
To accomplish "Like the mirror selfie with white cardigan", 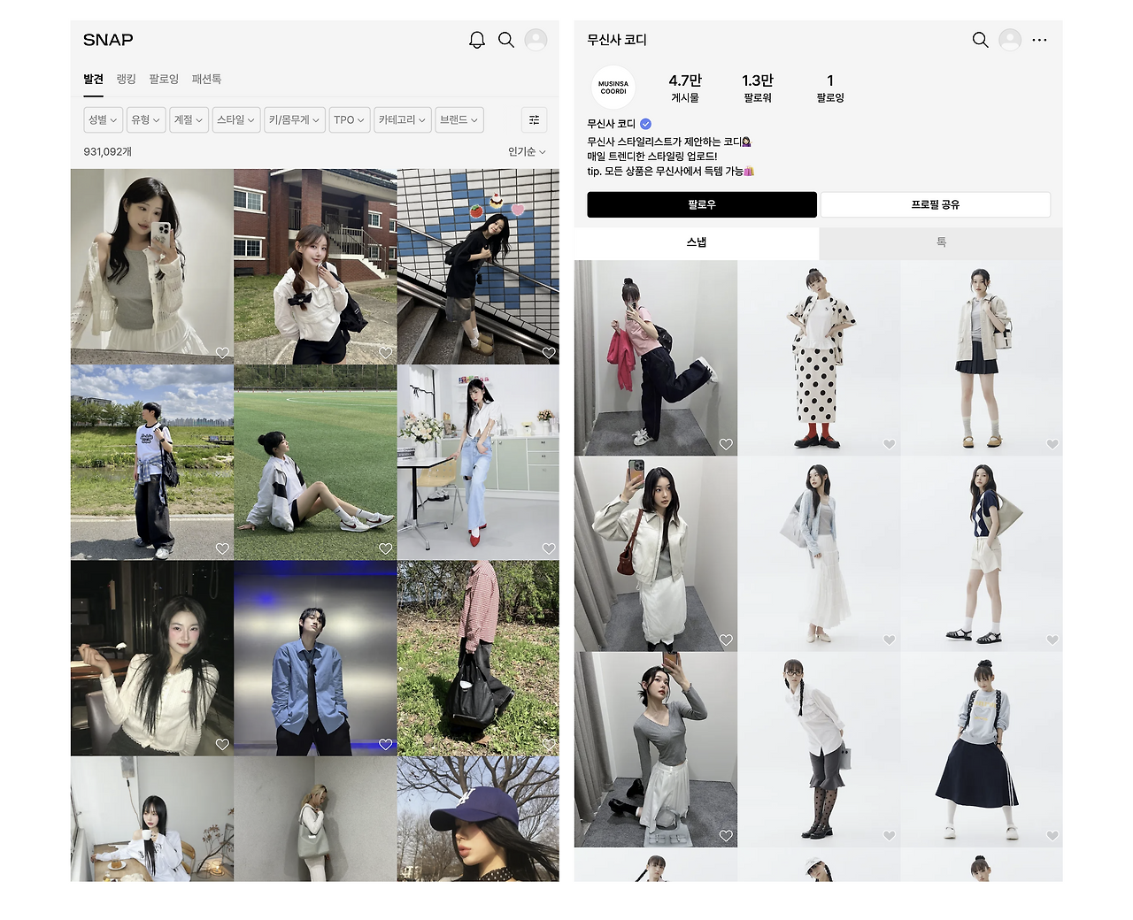I will (x=222, y=353).
